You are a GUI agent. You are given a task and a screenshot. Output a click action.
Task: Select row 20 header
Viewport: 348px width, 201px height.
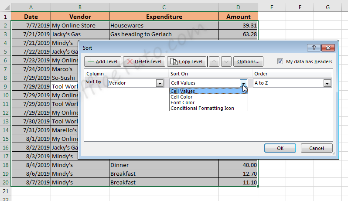pyautogui.click(x=5, y=182)
